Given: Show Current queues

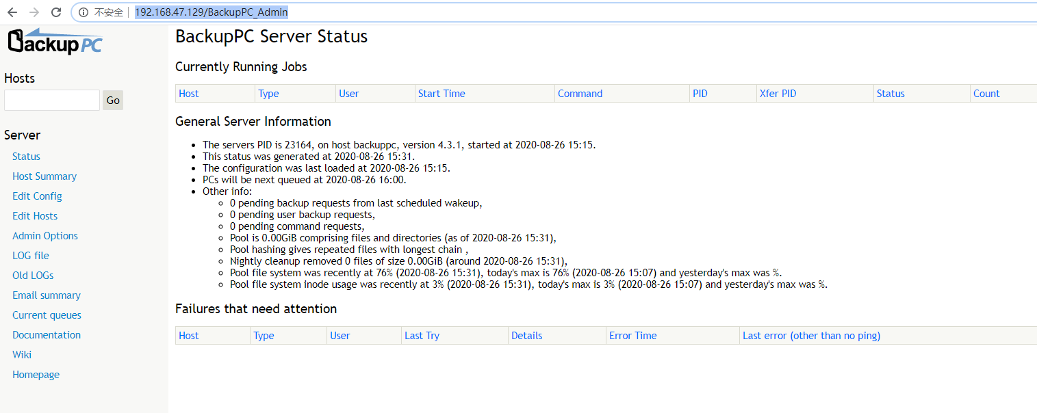Looking at the screenshot, I should coord(47,315).
